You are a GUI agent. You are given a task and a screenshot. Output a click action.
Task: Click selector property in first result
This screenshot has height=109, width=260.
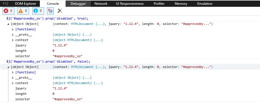[23, 56]
